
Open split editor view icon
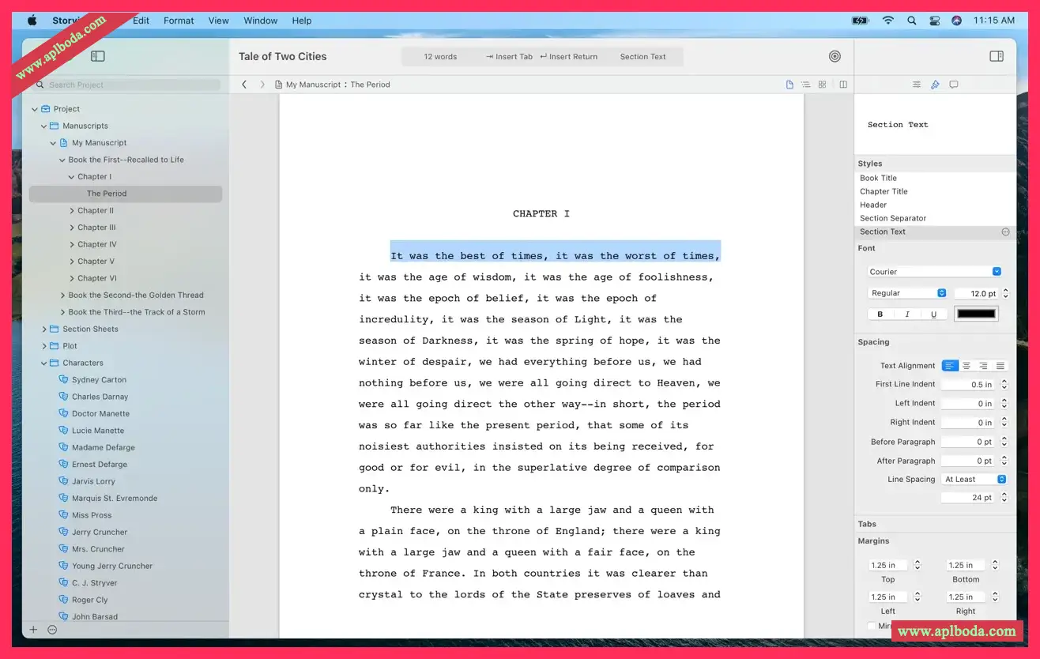[843, 85]
